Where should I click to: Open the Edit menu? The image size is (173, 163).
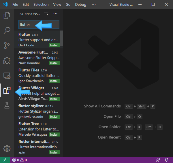point(26,5)
